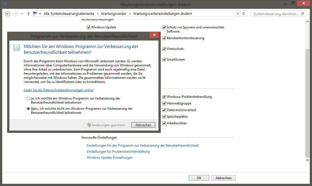Image resolution: width=312 pixels, height=186 pixels.
Task: Open Windows Update-Einstellungen link
Action: coord(109,158)
